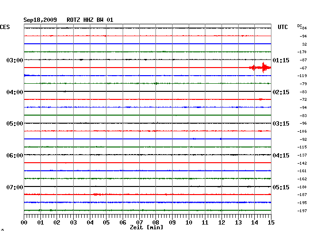The height and width of the screenshot is (235, 309).
Task: Click DC offset value -119
Action: tap(302, 76)
